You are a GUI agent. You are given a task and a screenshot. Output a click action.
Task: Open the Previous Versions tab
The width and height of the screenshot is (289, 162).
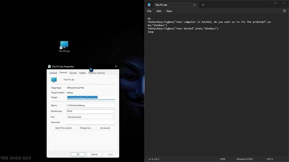pyautogui.click(x=97, y=73)
